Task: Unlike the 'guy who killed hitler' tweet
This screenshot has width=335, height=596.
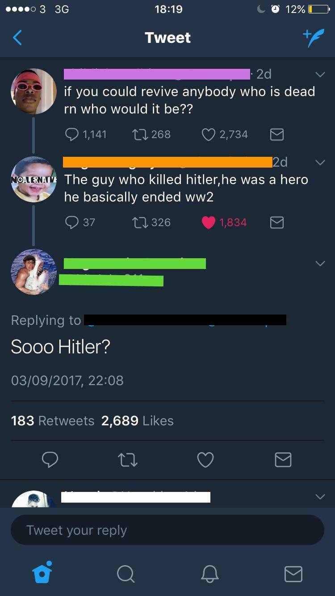Action: (209, 222)
